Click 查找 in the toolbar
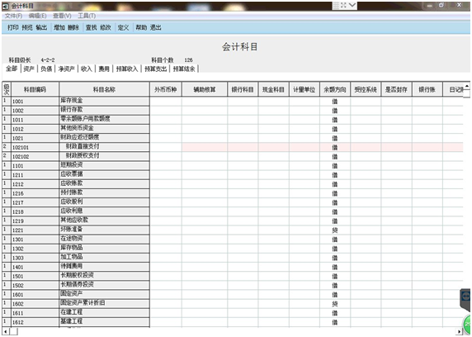This screenshot has width=472, height=337. 92,27
